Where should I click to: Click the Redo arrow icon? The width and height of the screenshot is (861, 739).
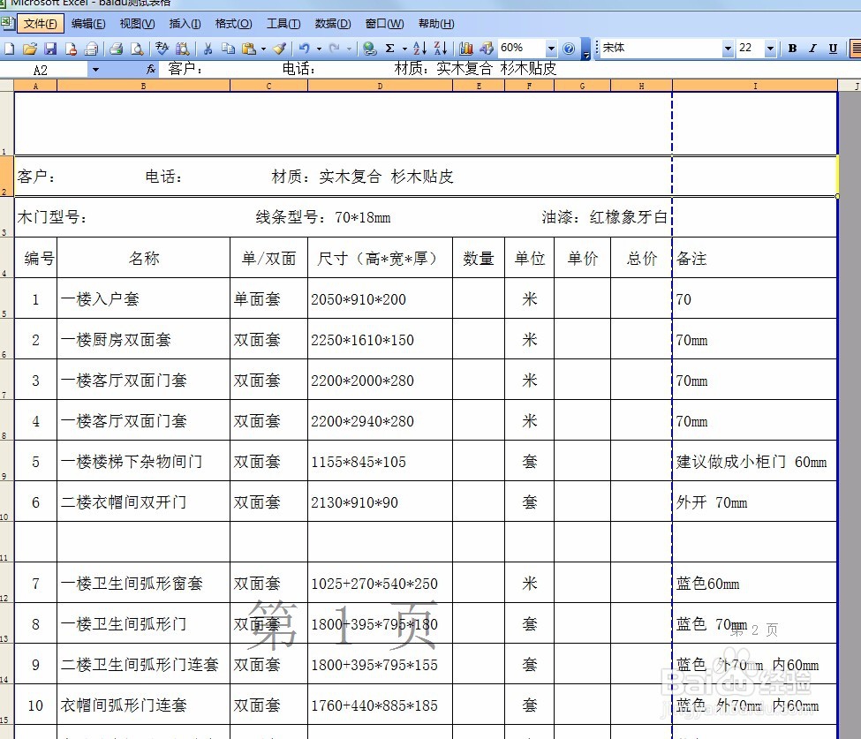pos(334,49)
